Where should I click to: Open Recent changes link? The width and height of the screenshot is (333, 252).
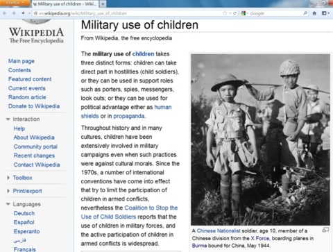click(34, 156)
